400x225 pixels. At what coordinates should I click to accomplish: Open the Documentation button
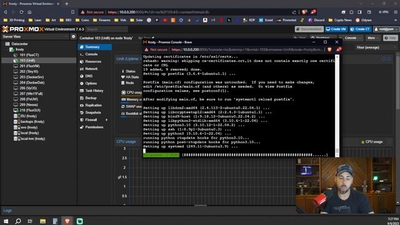(x=309, y=29)
